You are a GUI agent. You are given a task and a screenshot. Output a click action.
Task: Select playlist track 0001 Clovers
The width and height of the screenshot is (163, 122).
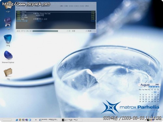[56, 12]
